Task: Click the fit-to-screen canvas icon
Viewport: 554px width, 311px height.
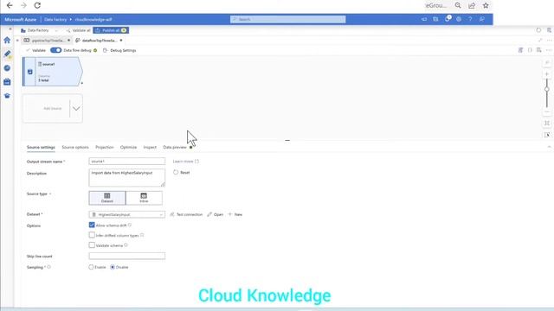Action: click(547, 123)
